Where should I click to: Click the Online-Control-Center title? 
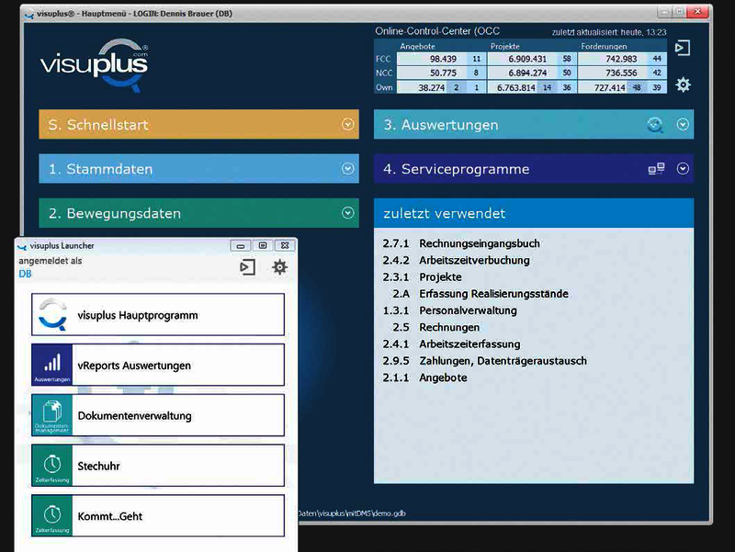(437, 31)
